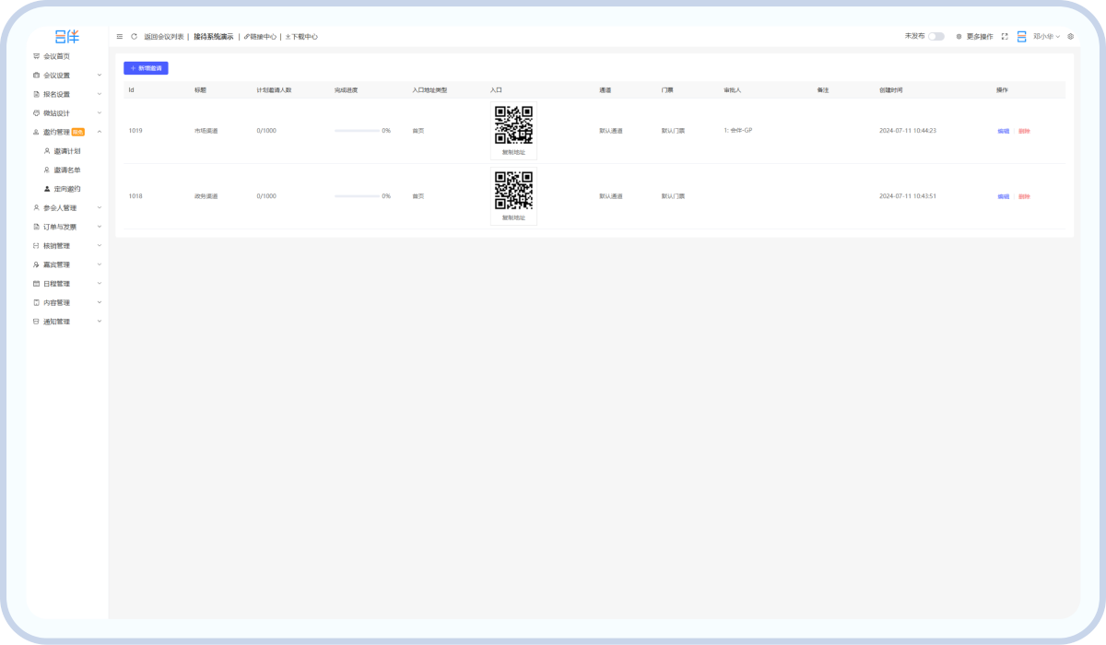Click the 政务渠道 row progress bar
This screenshot has height=645, width=1106.
click(357, 196)
